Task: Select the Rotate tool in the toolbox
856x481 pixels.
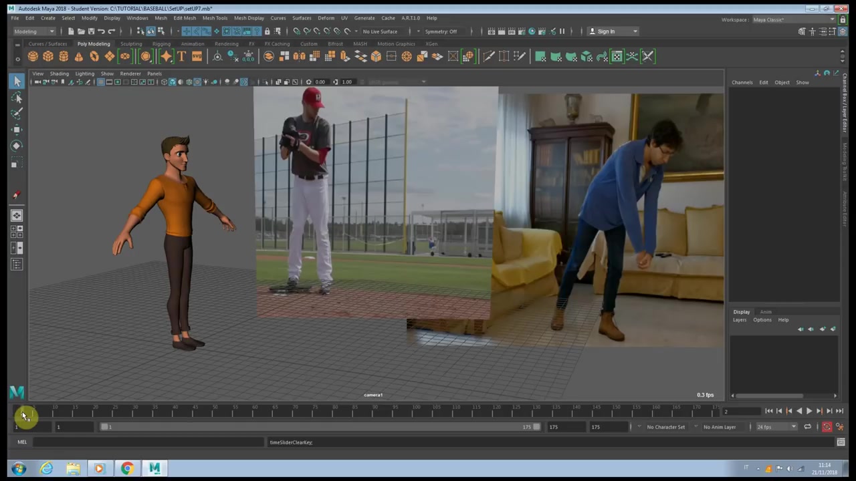Action: (x=17, y=146)
